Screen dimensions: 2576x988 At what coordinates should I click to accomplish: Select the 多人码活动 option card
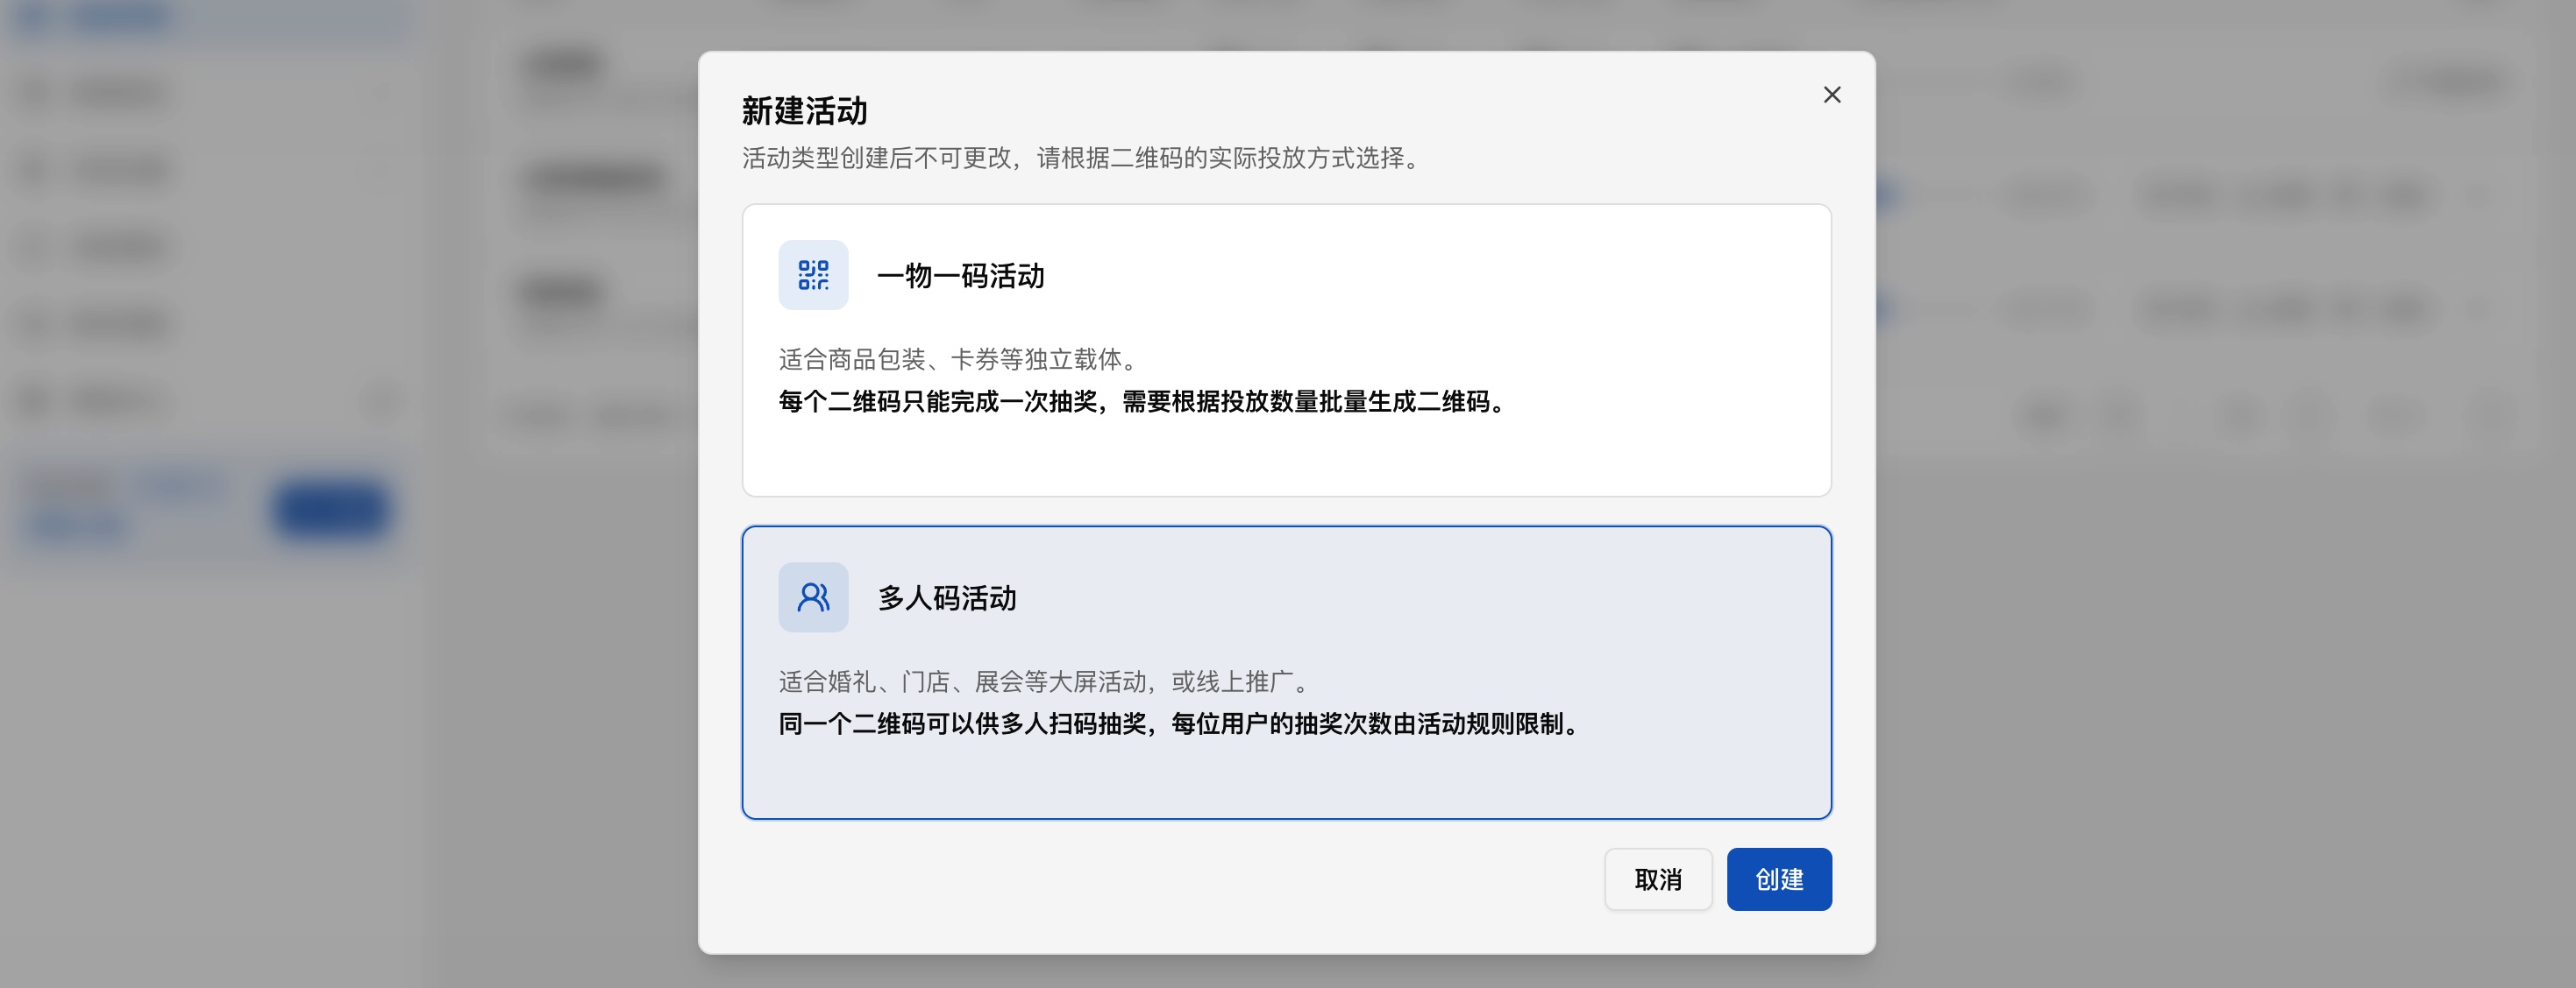tap(1286, 673)
